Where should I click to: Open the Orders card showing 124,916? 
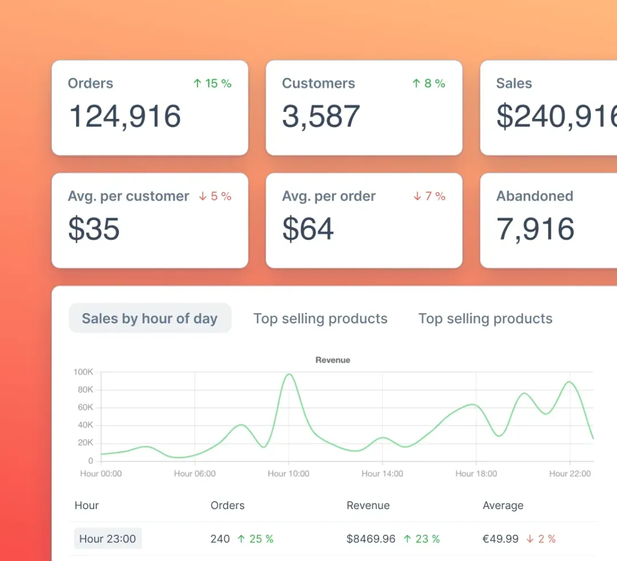click(x=150, y=108)
